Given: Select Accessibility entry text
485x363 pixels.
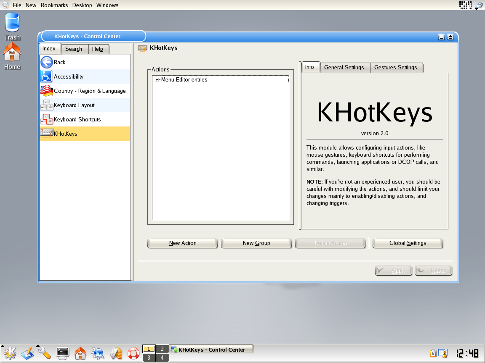Looking at the screenshot, I should [x=69, y=76].
